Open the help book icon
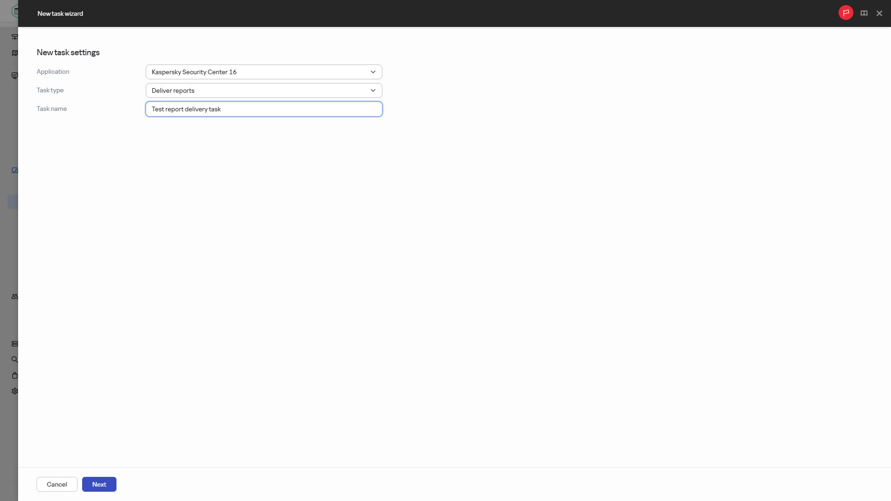 click(864, 13)
